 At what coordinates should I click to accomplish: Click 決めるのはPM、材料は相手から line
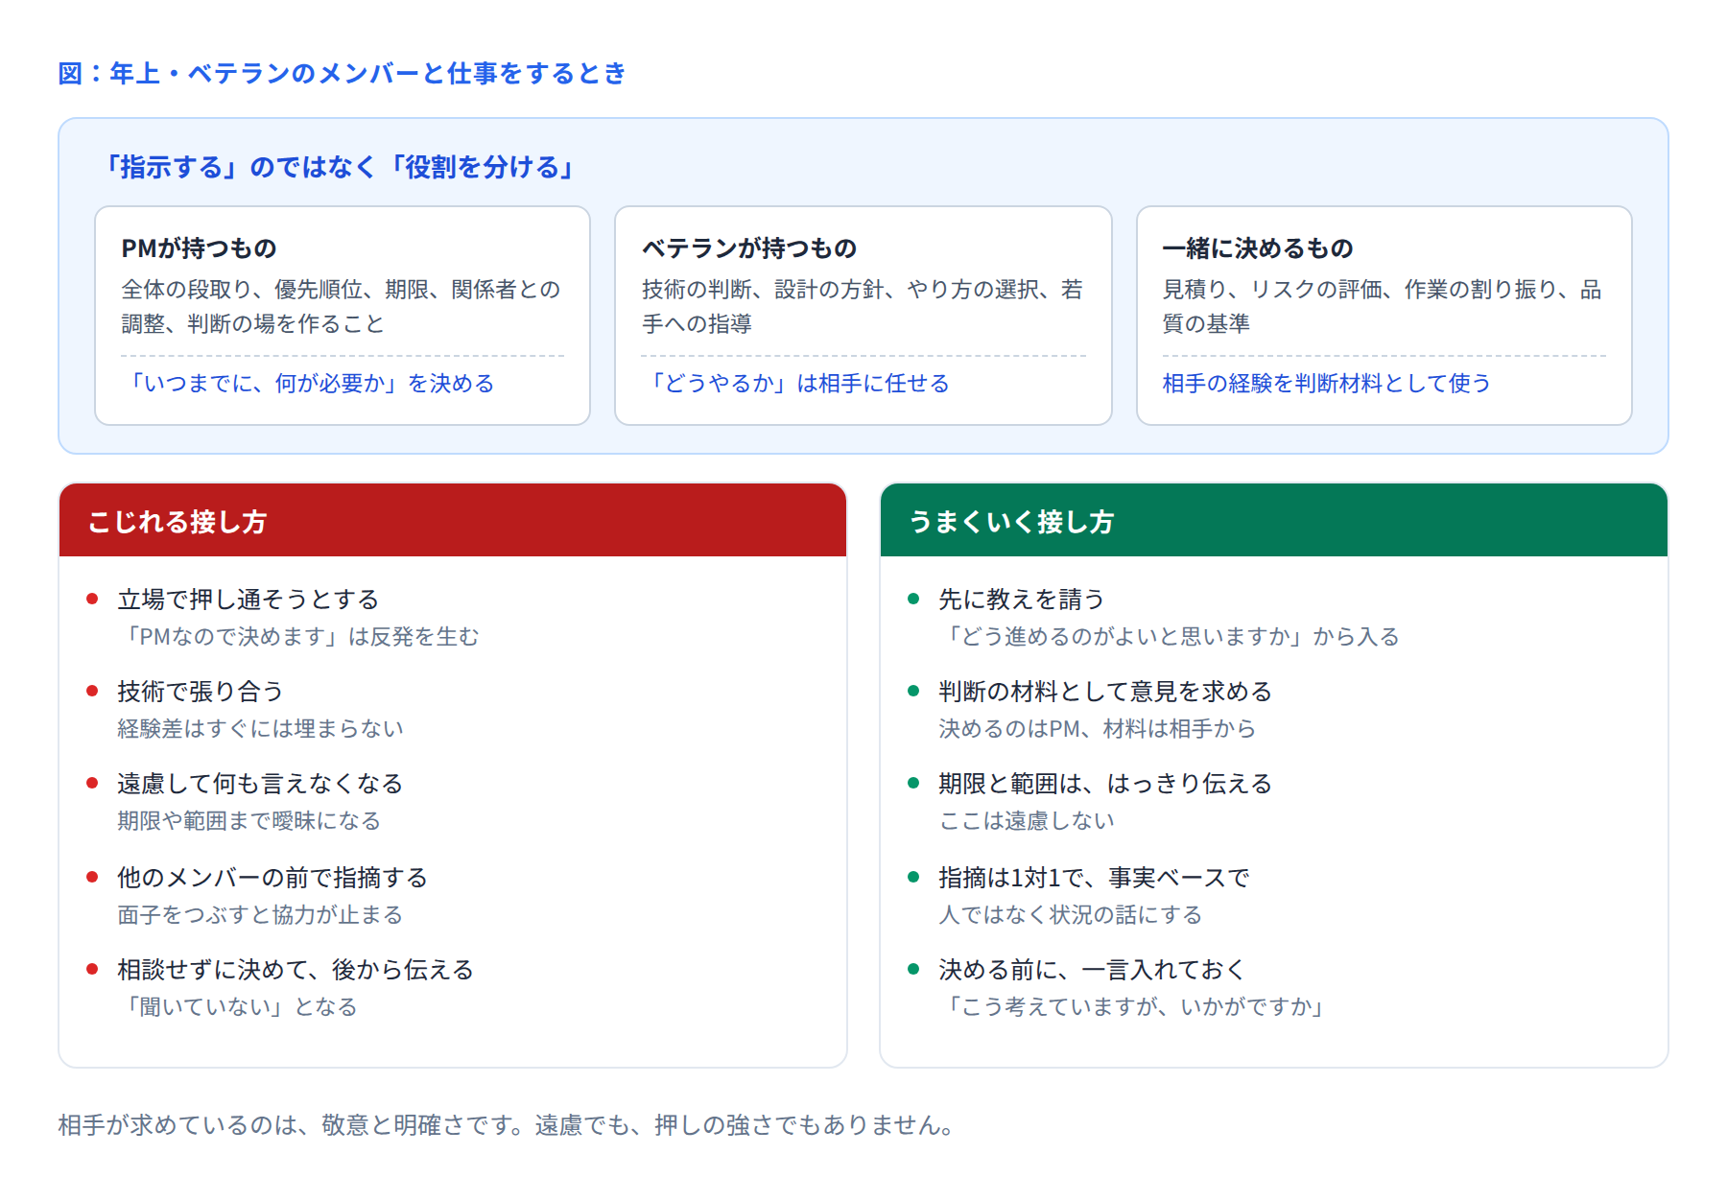(x=1097, y=729)
